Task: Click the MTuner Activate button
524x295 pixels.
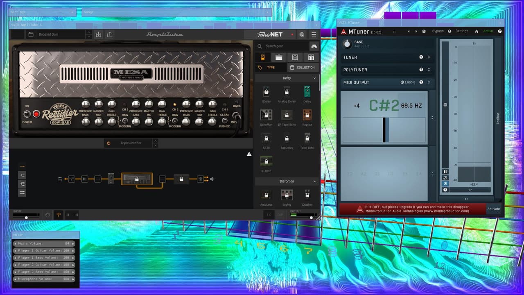Action: pyautogui.click(x=494, y=209)
